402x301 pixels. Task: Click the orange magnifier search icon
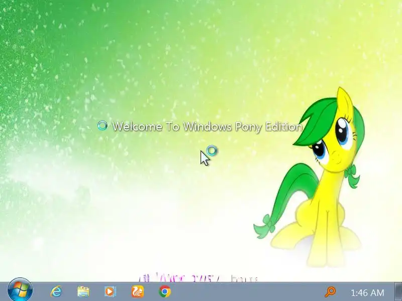coord(330,292)
